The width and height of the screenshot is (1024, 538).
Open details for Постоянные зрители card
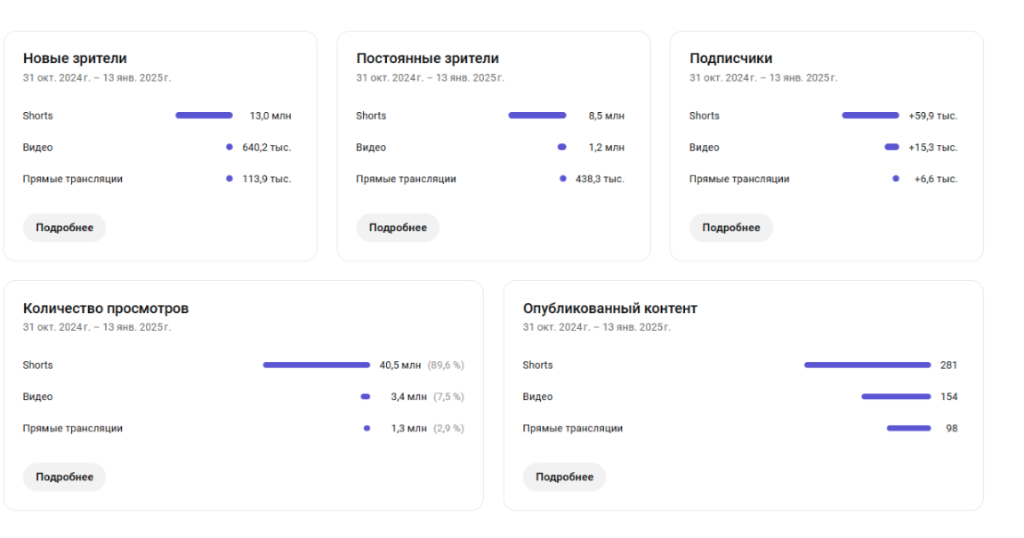click(398, 228)
